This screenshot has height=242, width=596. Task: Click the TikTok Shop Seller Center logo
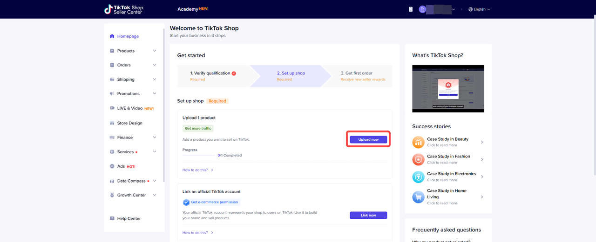point(124,9)
